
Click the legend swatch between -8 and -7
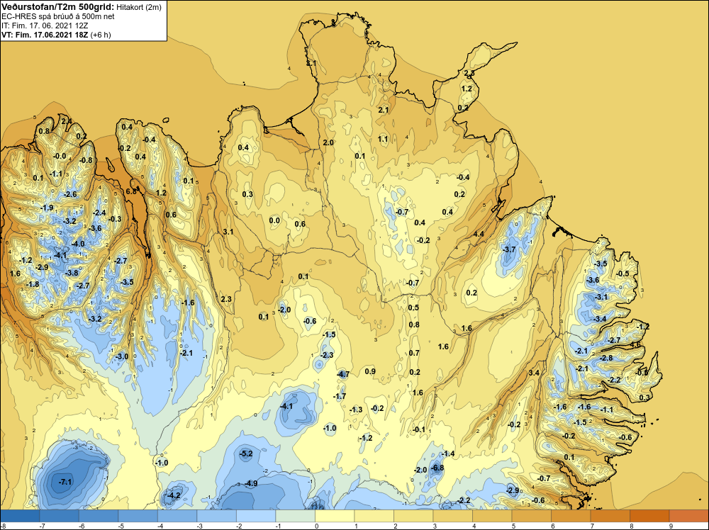pyautogui.click(x=20, y=516)
